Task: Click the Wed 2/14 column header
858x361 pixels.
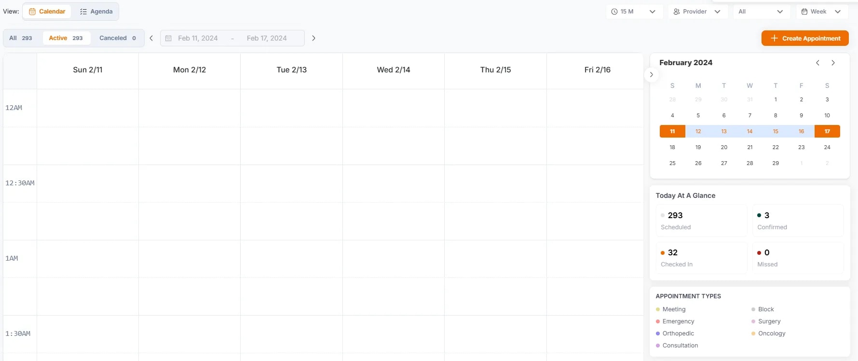Action: [394, 70]
